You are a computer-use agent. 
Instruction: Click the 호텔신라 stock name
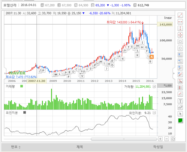tap(10, 5)
